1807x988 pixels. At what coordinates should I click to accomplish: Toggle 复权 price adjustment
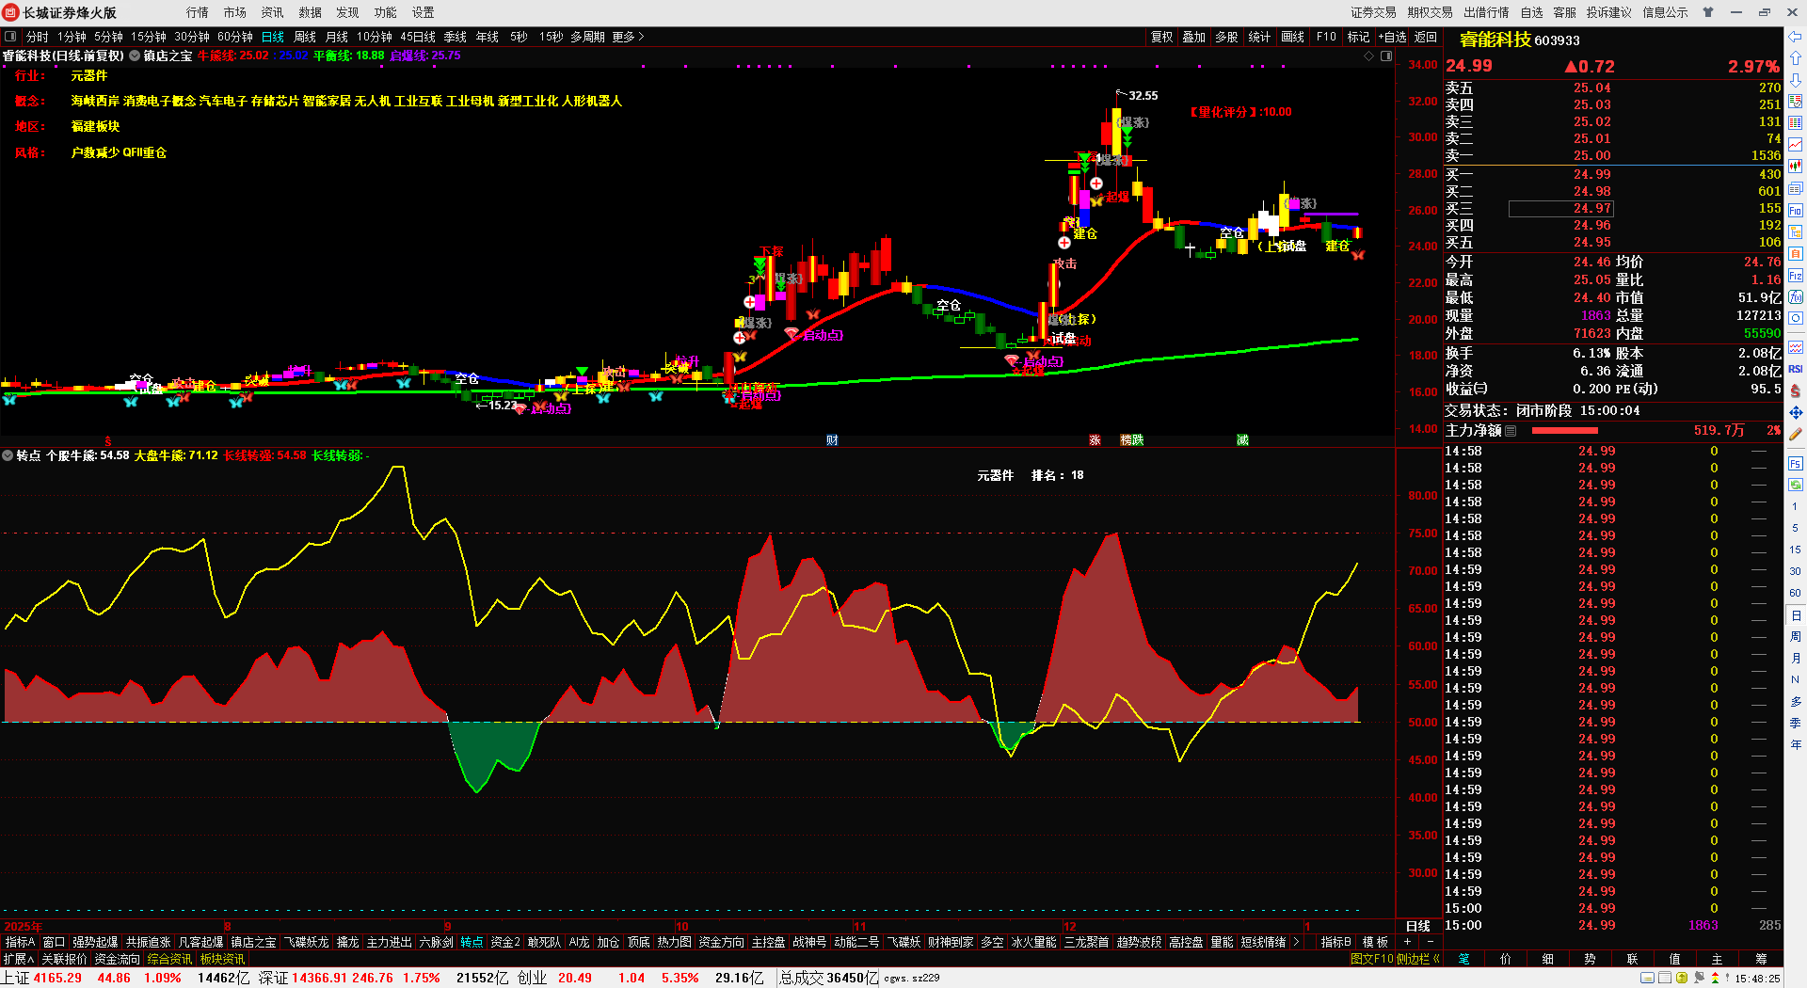1162,37
